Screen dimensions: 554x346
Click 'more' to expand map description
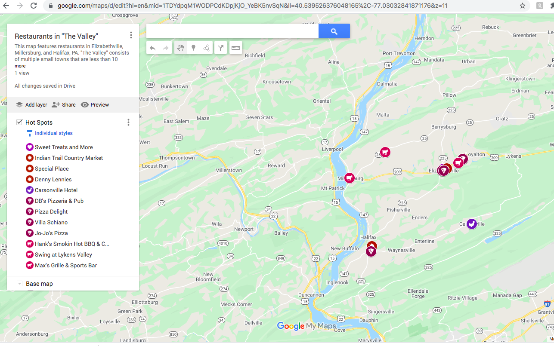(x=20, y=66)
